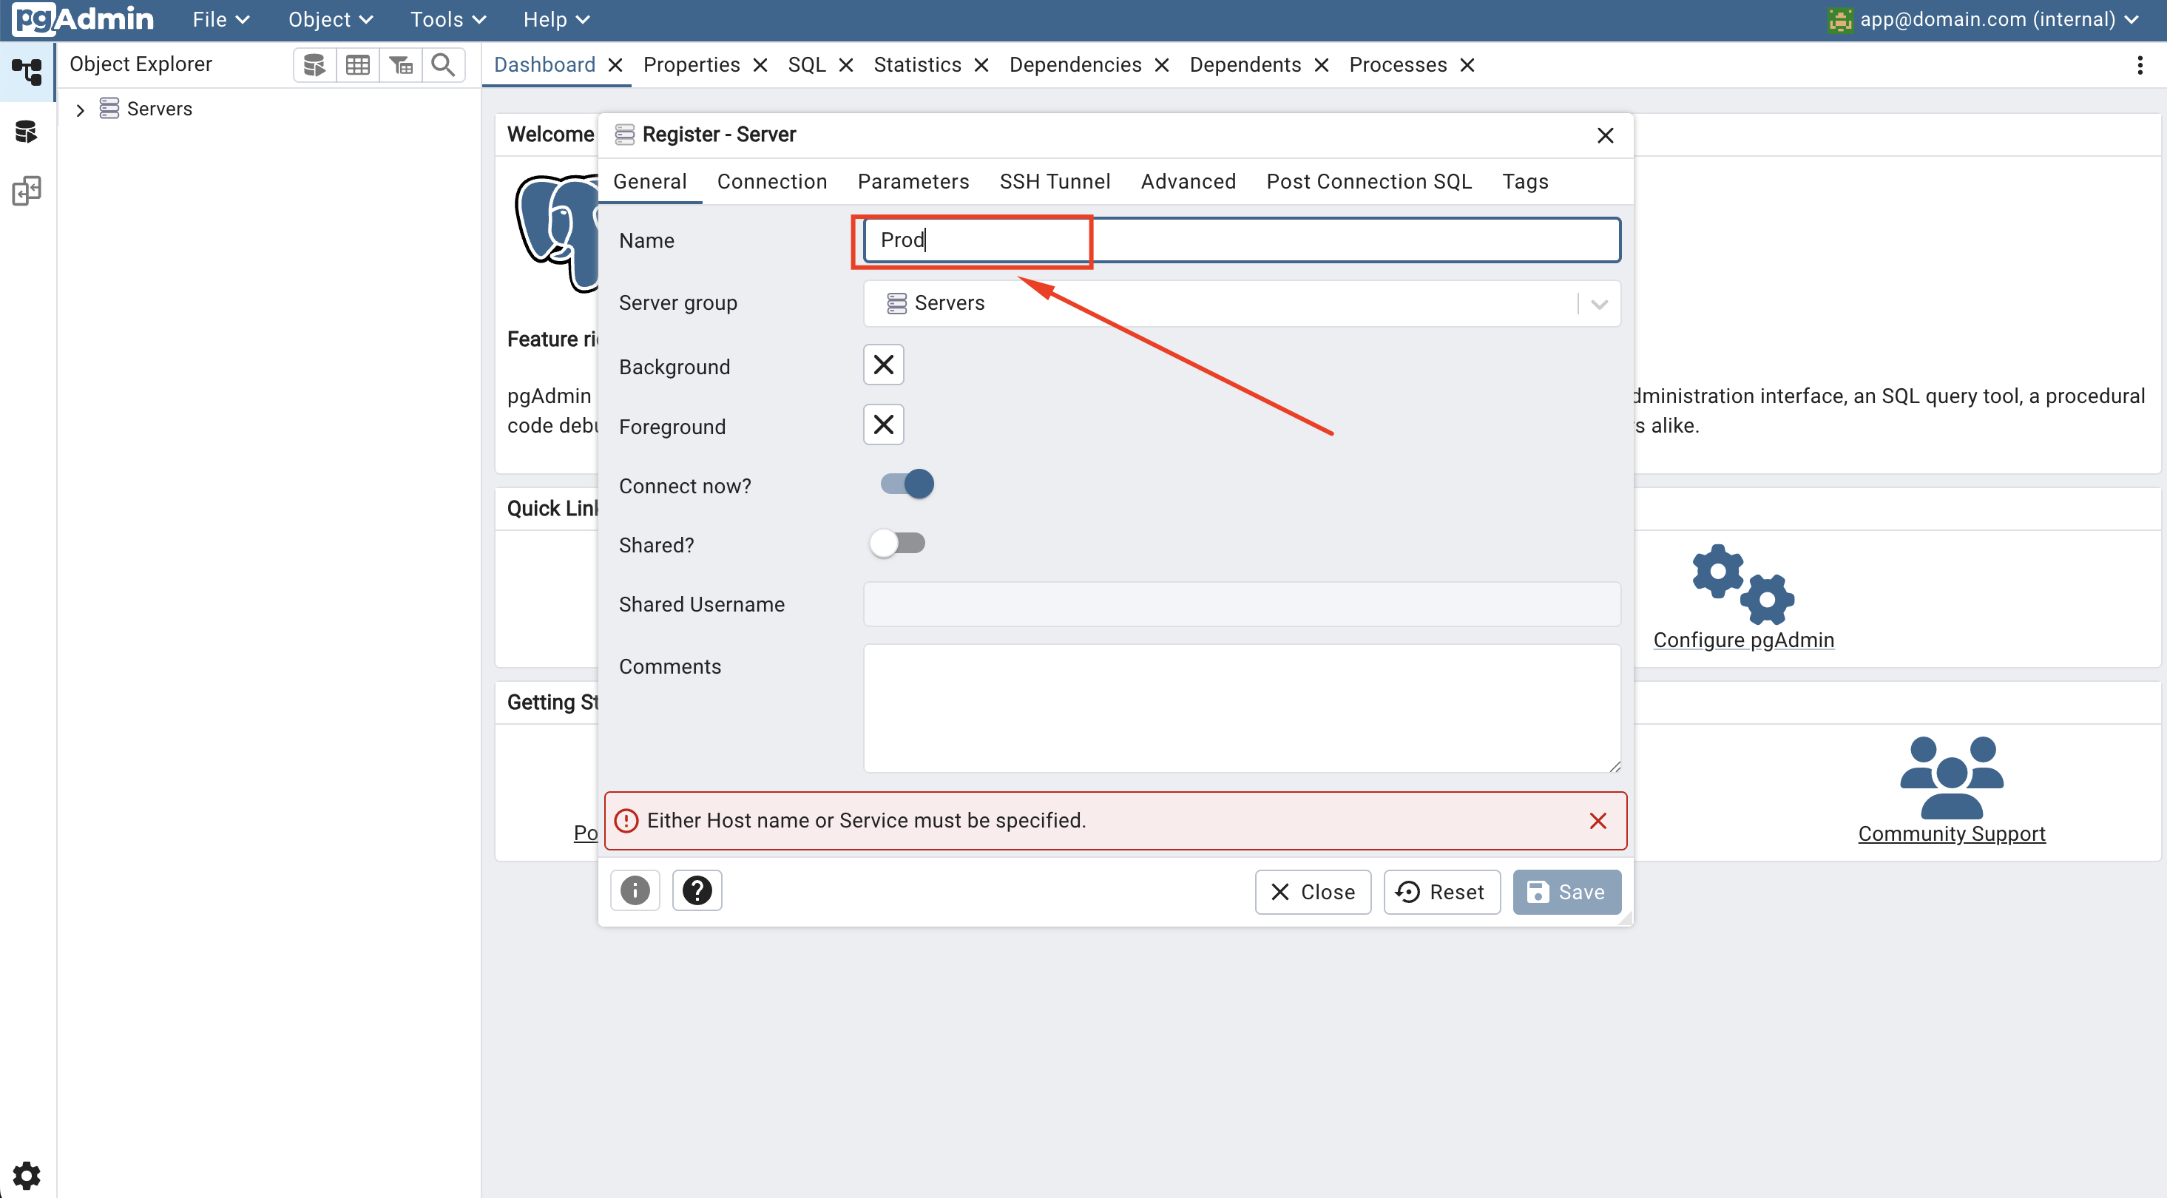2167x1198 pixels.
Task: Click the Search Objects magnifier icon
Action: [442, 65]
